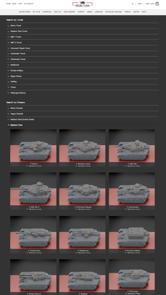This screenshot has width=166, height=295.
Task: Open the CART link in top-left header
Action: (x=20, y=4)
